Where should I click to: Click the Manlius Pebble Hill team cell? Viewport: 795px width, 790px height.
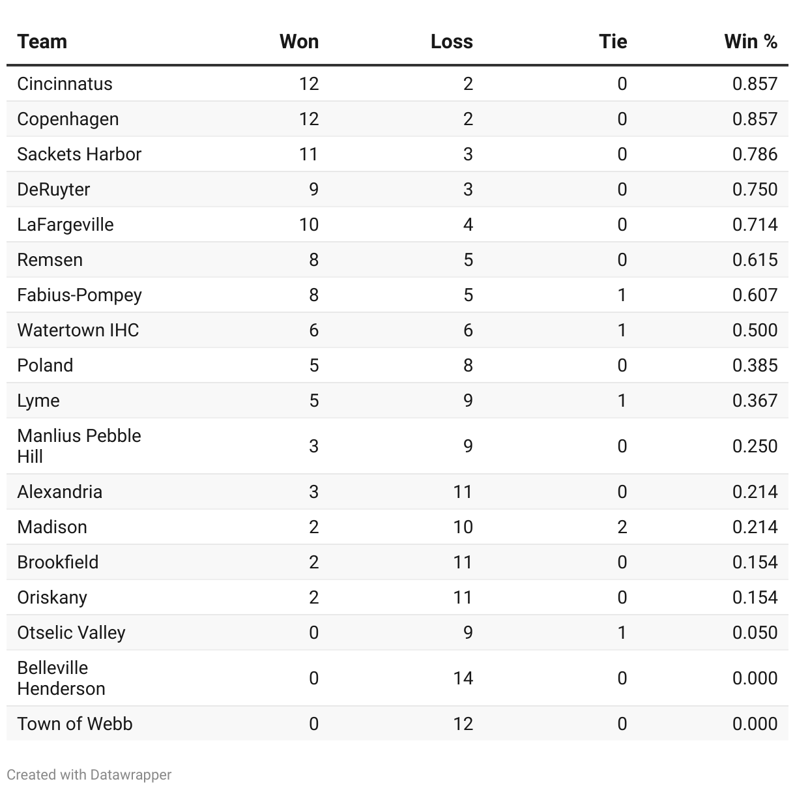tap(79, 446)
